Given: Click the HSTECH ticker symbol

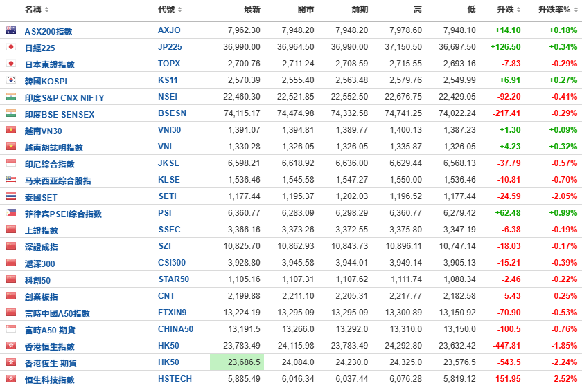Looking at the screenshot, I should [175, 379].
